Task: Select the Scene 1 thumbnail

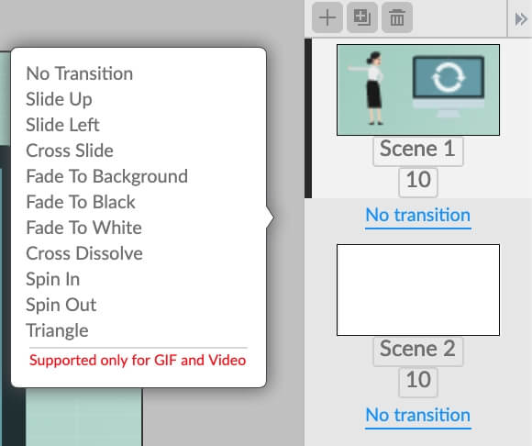Action: click(x=418, y=90)
